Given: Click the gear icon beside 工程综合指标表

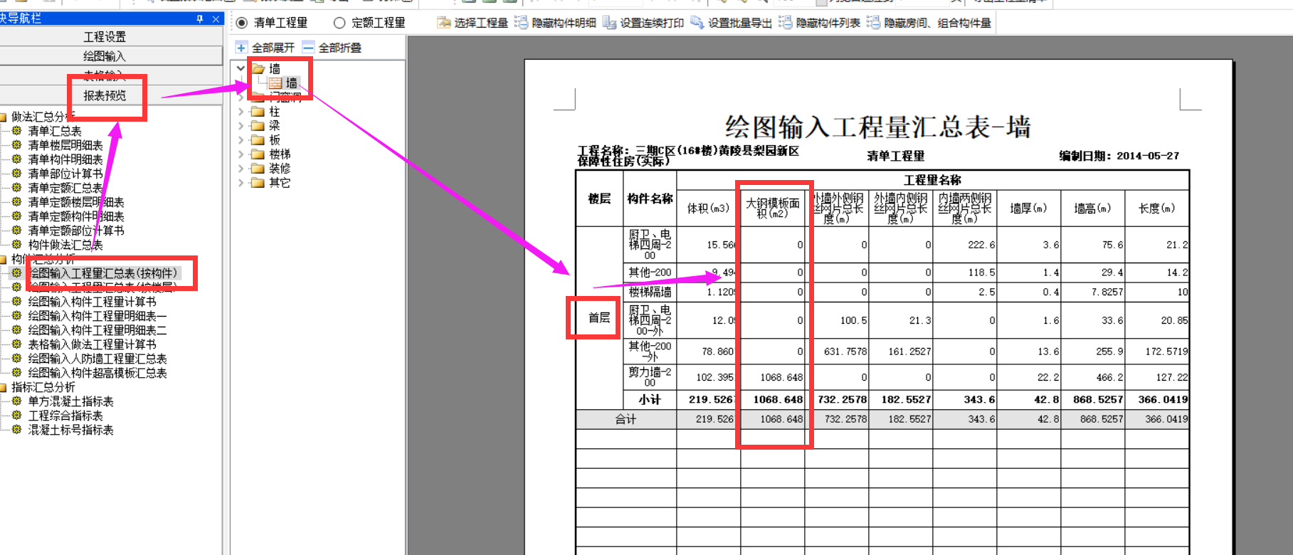Looking at the screenshot, I should tap(16, 416).
